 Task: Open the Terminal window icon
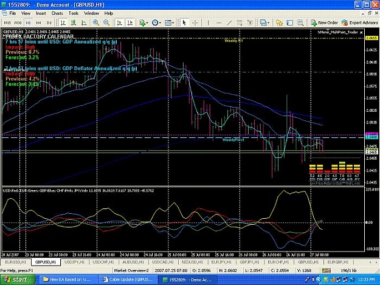pyautogui.click(x=290, y=22)
